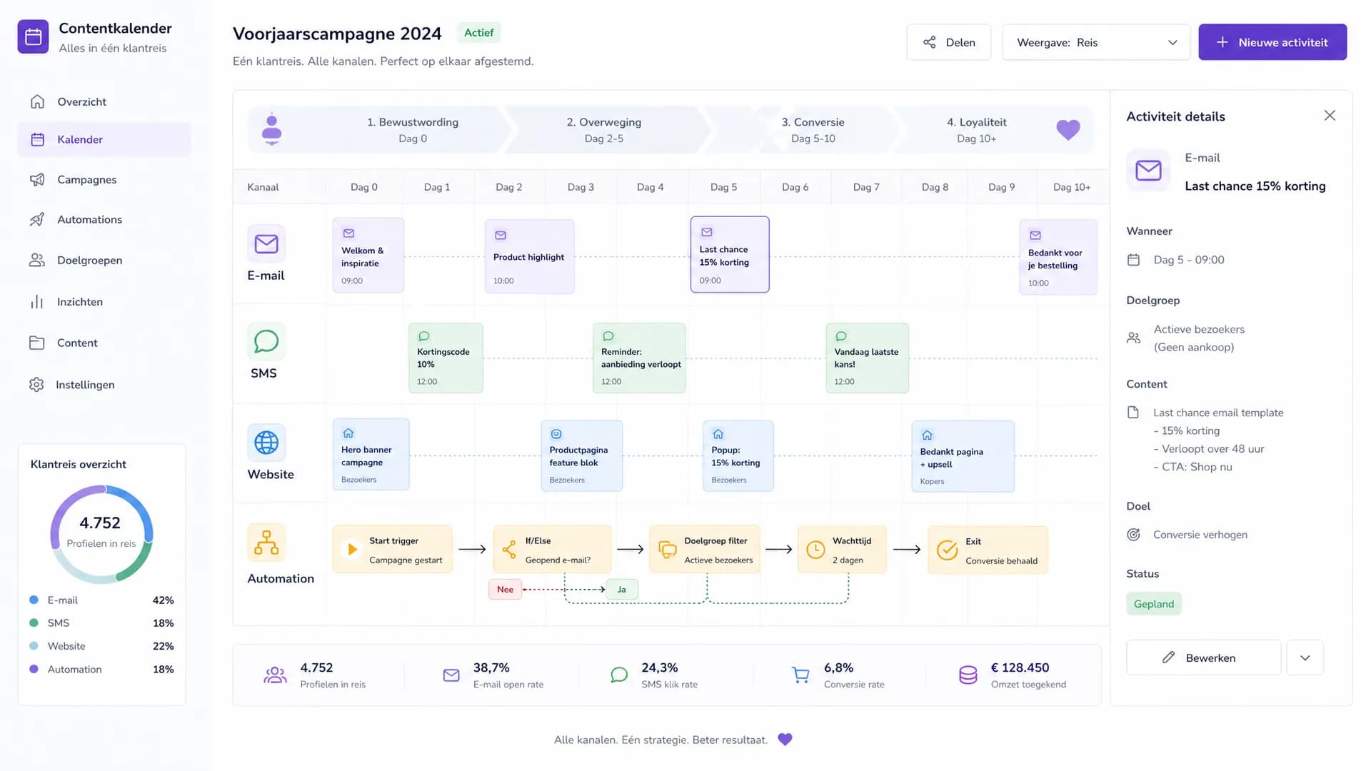Click the journey persona avatar icon
This screenshot has width=1371, height=771.
click(271, 129)
